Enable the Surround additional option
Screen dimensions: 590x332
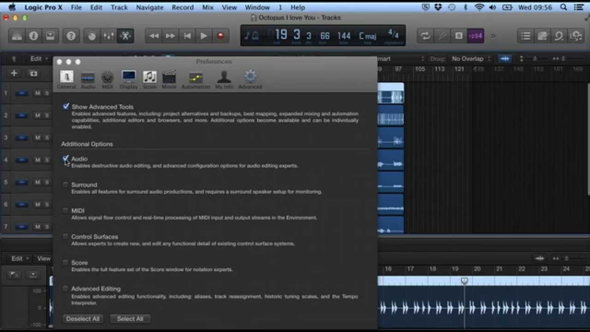click(65, 184)
